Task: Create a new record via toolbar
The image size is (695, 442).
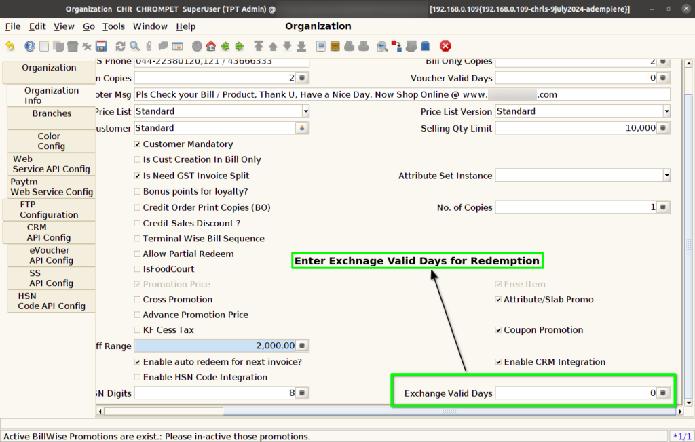Action: tap(44, 45)
